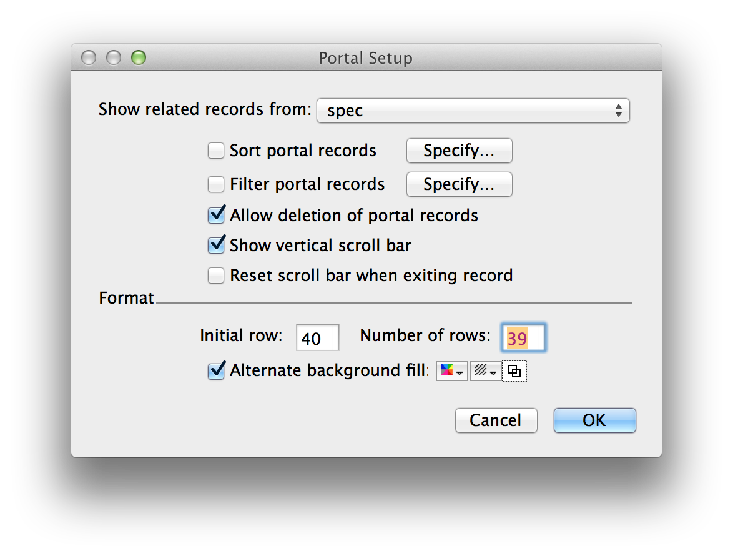The width and height of the screenshot is (733, 556).
Task: Enable the Filter portal records checkbox
Action: pos(216,184)
